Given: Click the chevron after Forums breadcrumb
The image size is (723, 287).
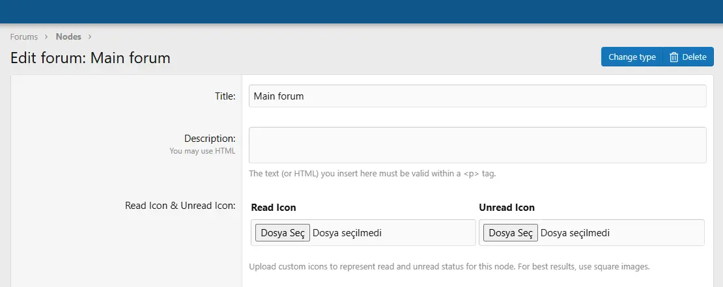Looking at the screenshot, I should [46, 37].
